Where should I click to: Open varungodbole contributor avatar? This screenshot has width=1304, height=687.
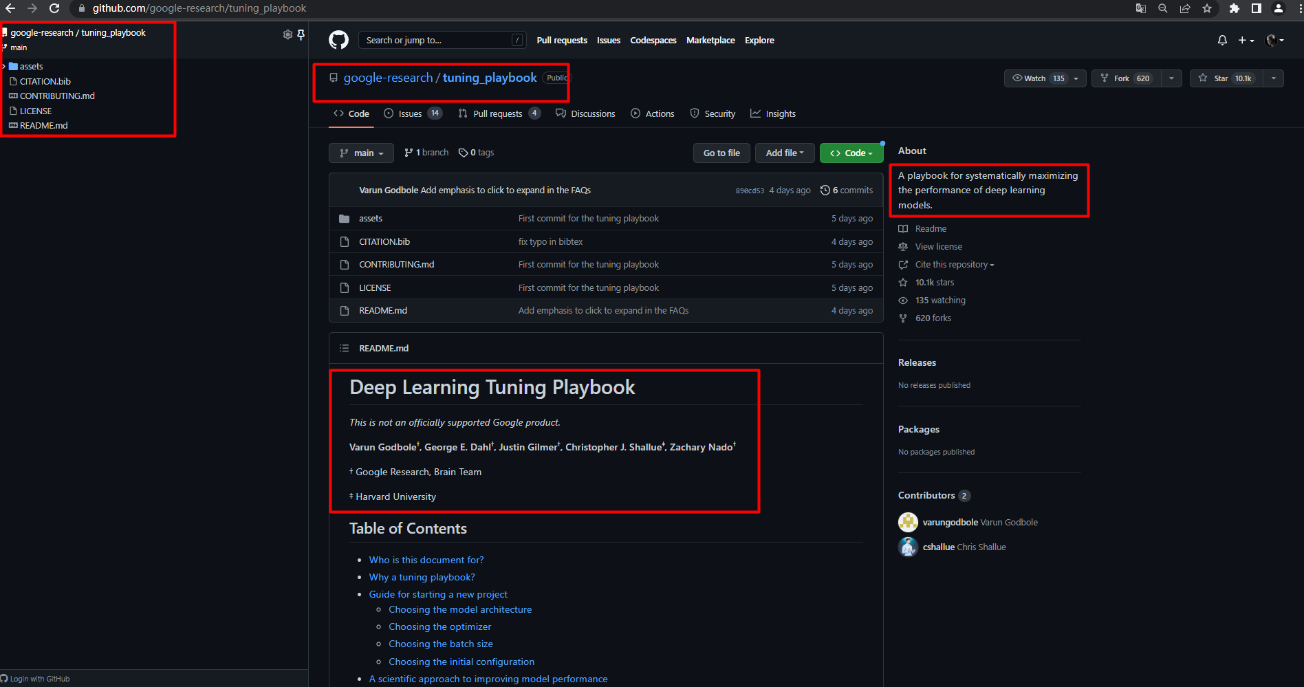[908, 522]
